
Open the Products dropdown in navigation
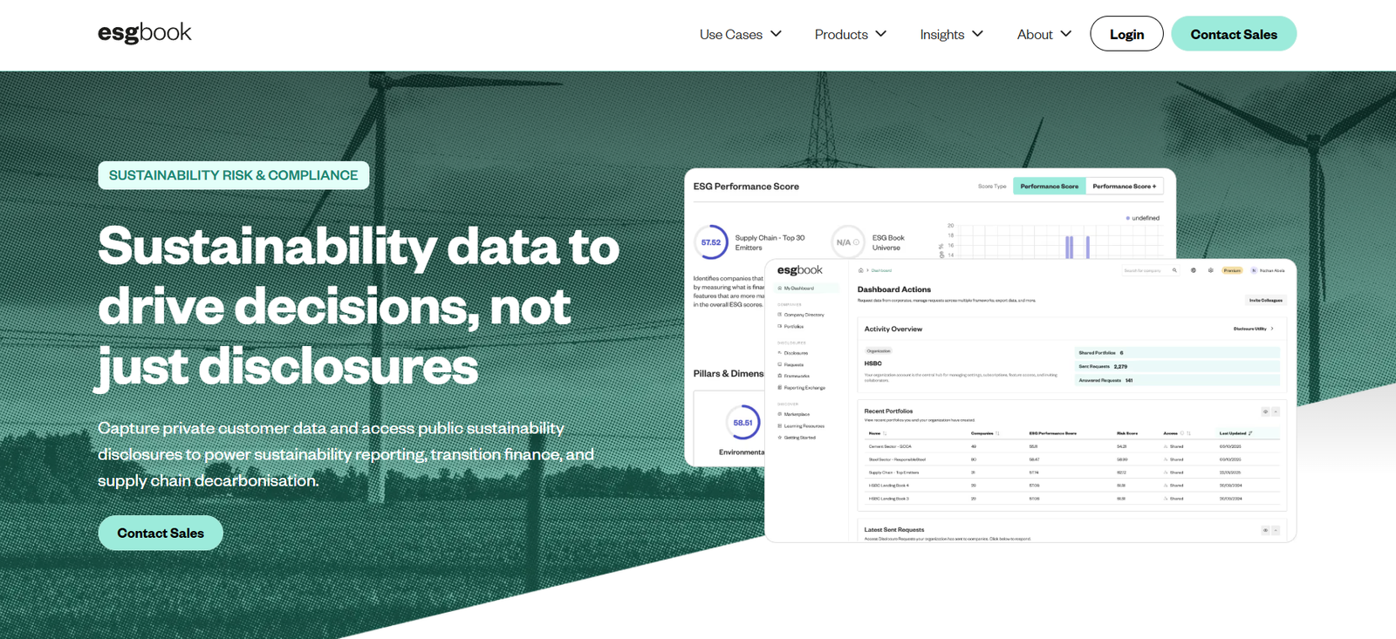coord(850,34)
